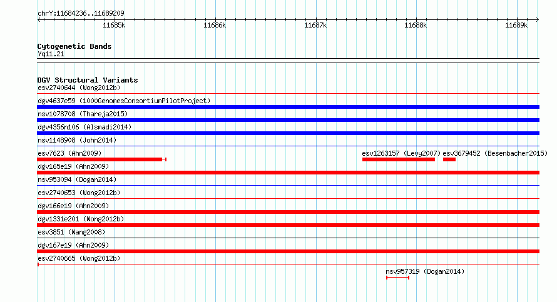Click the 11688k ruler tick label
Screen dimensions: 557x302
click(416, 25)
